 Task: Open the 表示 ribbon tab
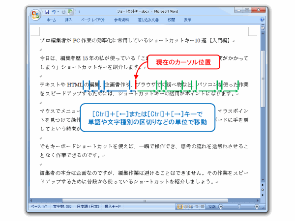[187, 20]
